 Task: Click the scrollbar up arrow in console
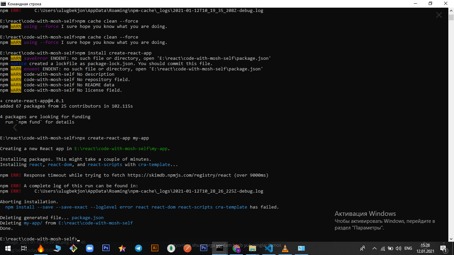coord(451,10)
